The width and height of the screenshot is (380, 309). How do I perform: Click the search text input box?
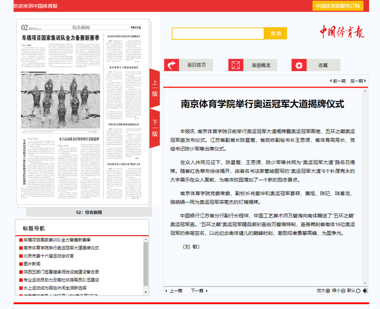pos(218,33)
